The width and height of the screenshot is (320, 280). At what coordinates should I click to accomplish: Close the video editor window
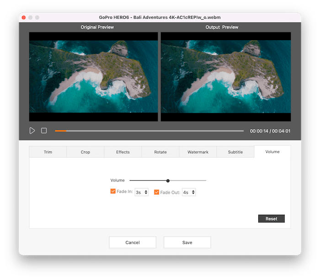tap(22, 17)
